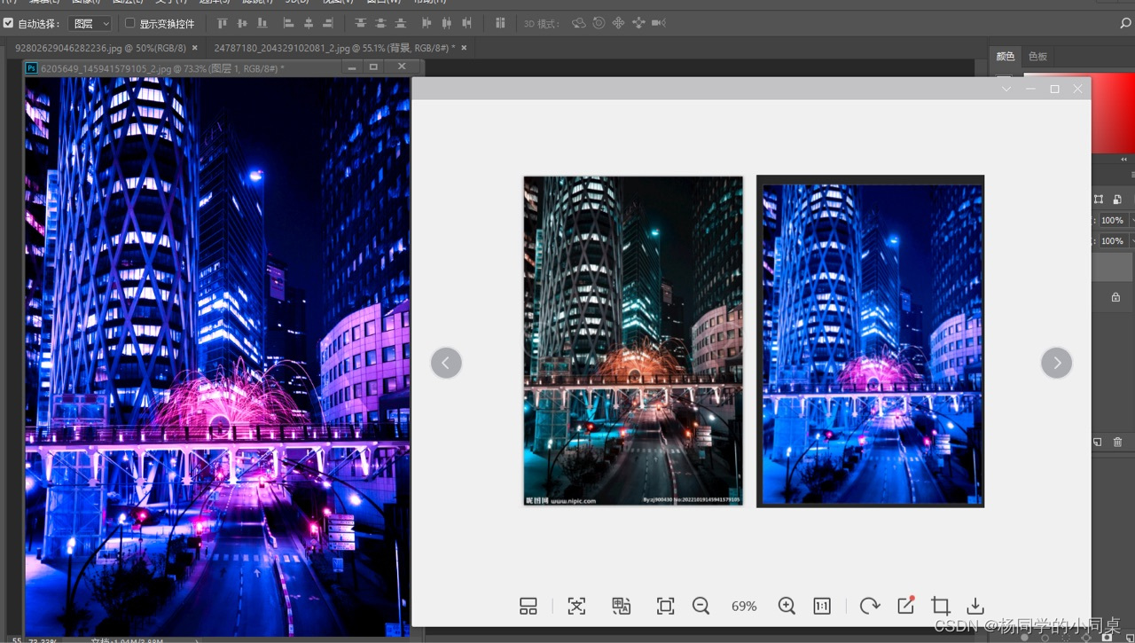The width and height of the screenshot is (1135, 643).
Task: Close the 92802629046282236.jpg tab
Action: (x=195, y=48)
